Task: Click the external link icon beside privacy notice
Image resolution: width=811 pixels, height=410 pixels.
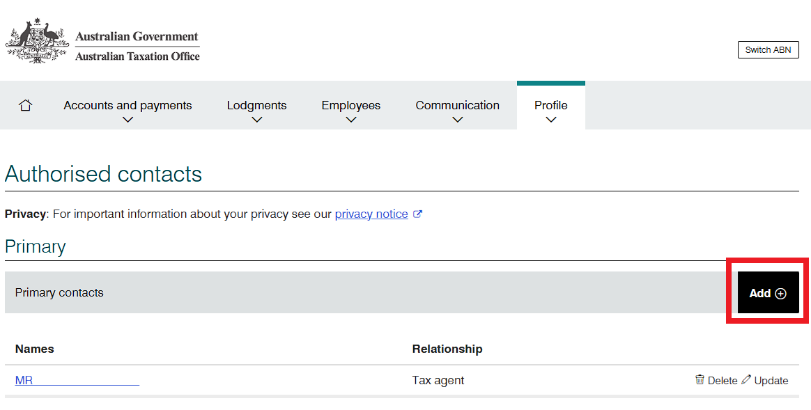Action: [418, 214]
